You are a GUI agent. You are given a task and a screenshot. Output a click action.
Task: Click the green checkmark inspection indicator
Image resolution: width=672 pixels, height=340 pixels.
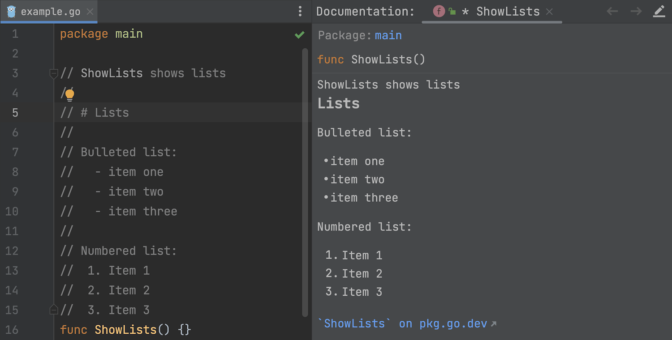[300, 35]
